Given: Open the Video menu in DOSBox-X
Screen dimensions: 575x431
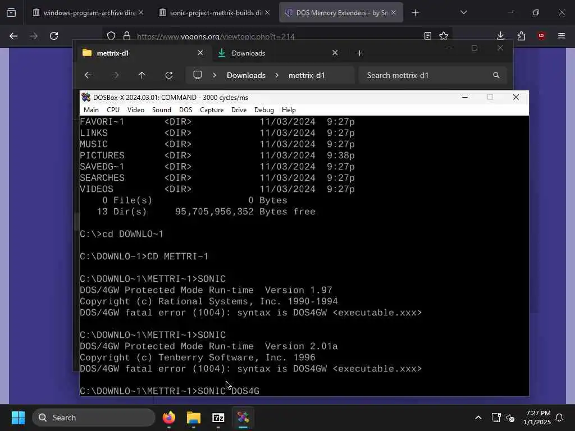Looking at the screenshot, I should tap(136, 110).
